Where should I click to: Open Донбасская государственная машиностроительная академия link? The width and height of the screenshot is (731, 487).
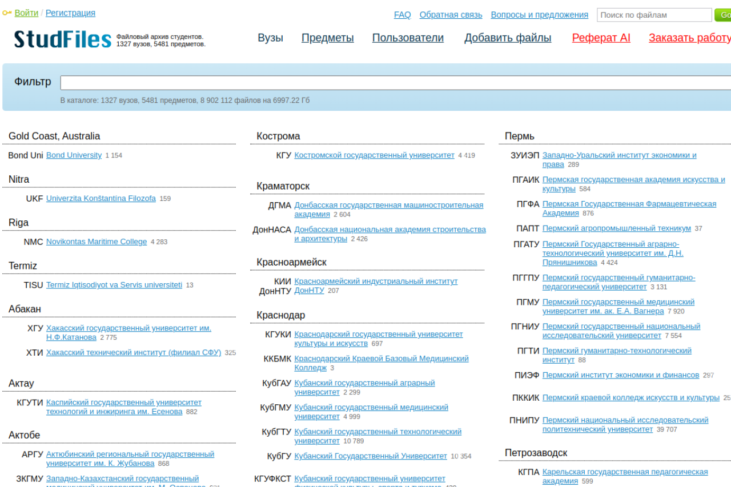389,210
